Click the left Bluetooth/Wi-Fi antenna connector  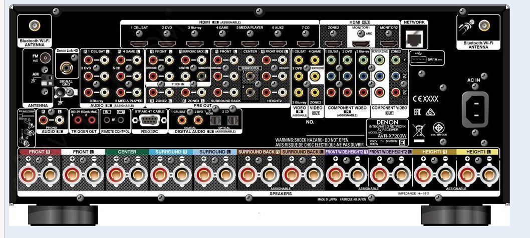pos(34,25)
